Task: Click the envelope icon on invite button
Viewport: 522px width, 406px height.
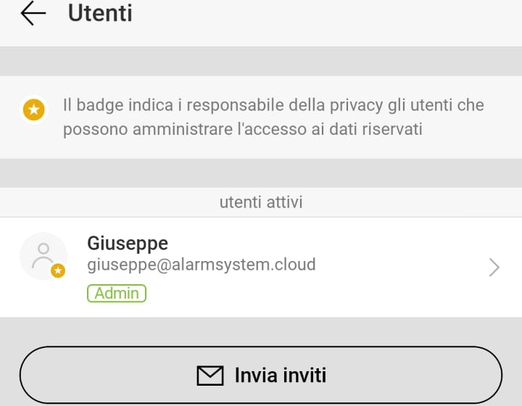Action: point(210,376)
